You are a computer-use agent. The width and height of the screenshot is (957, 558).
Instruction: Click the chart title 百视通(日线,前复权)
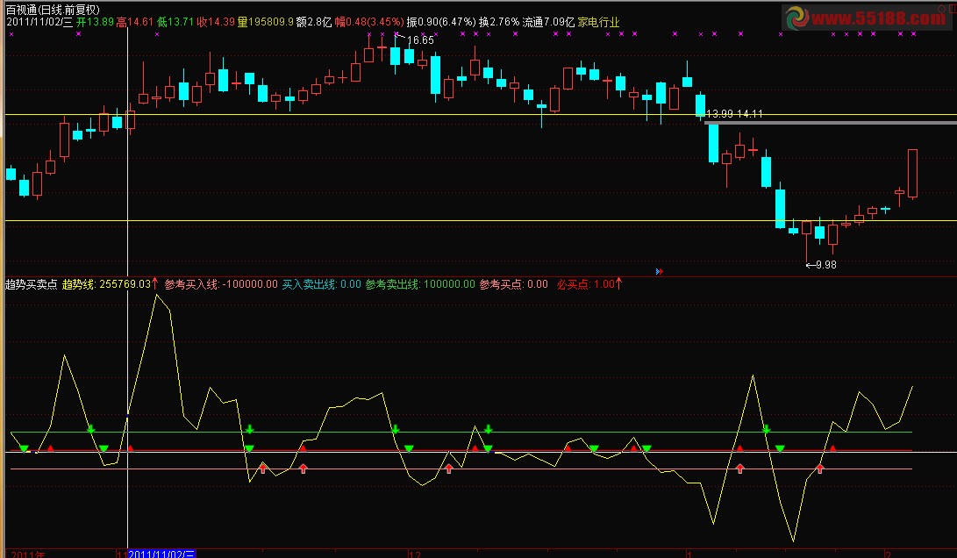click(x=53, y=10)
